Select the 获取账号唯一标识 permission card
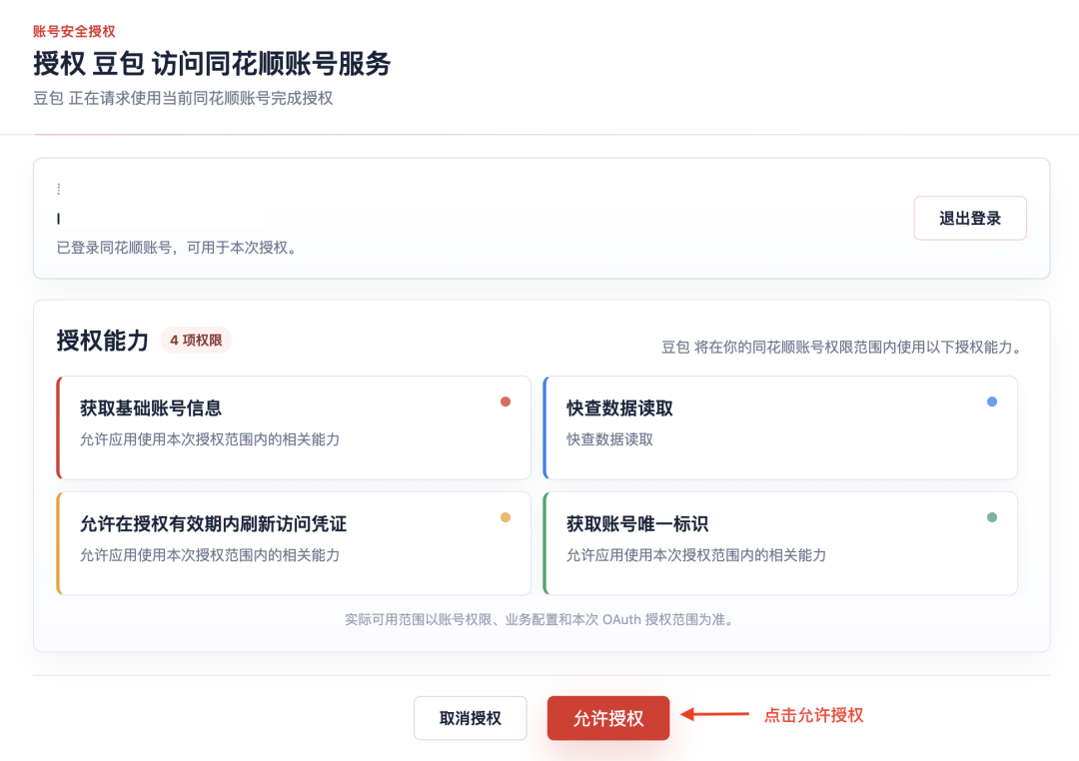 [780, 543]
